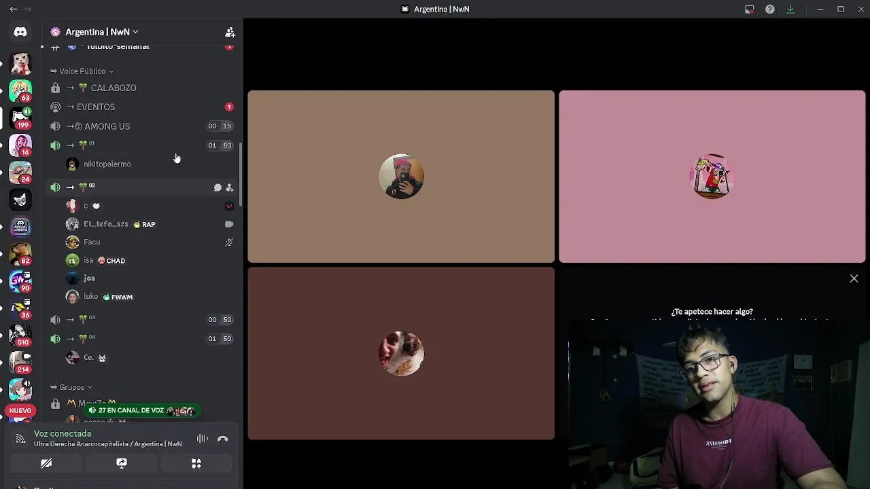Screen dimensions: 870x489
Task: Open server with badge 214
Action: [20, 363]
